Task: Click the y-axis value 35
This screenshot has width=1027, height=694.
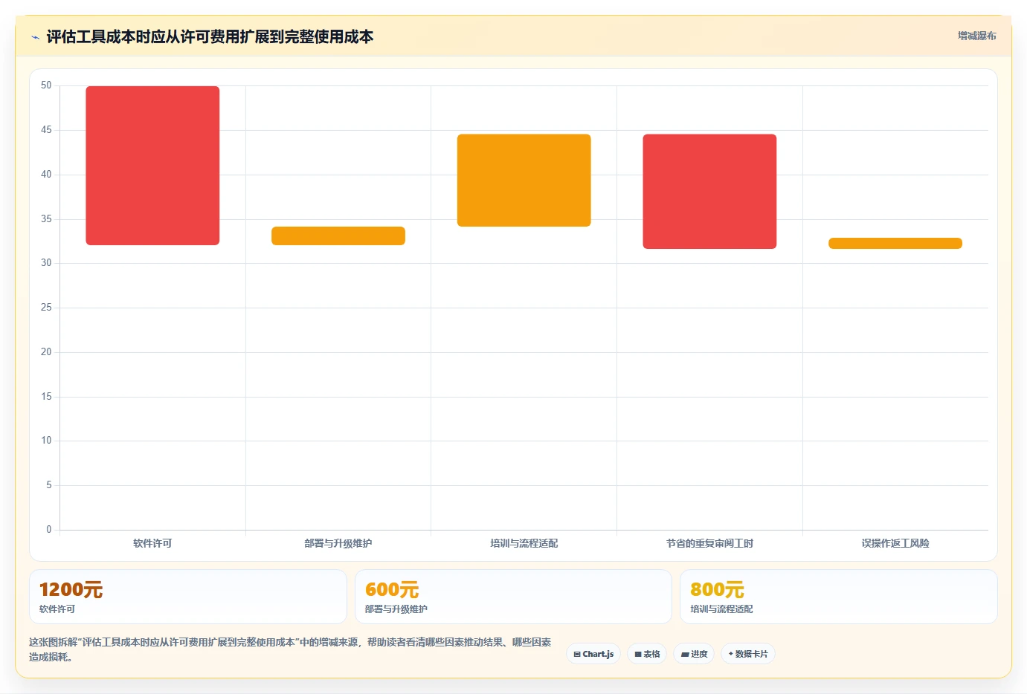Action: (x=46, y=219)
